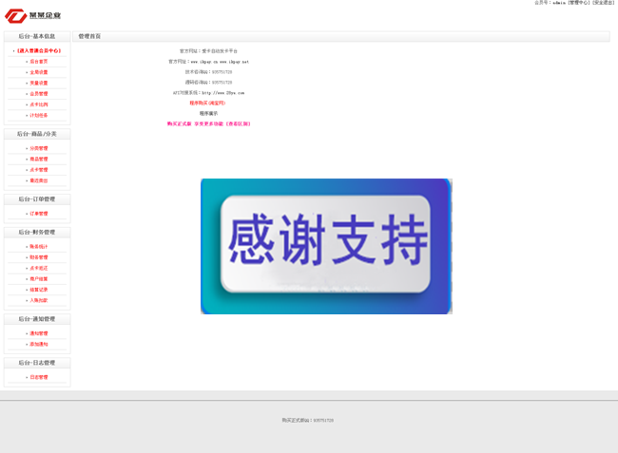Click the 后台-通知管理 section header
618x453 pixels.
tap(37, 319)
